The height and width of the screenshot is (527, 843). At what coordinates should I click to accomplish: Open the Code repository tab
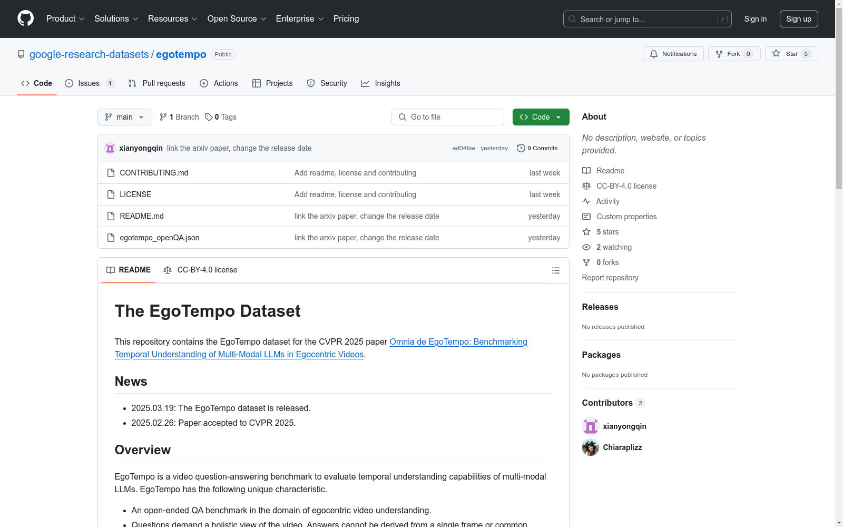click(x=37, y=83)
